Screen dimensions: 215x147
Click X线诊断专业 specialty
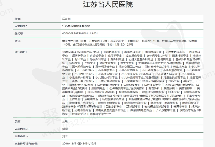114,106
